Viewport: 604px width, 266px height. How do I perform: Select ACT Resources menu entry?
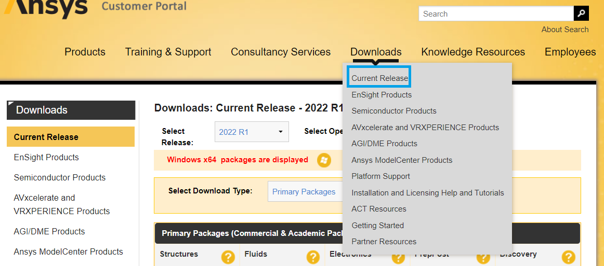coord(378,209)
